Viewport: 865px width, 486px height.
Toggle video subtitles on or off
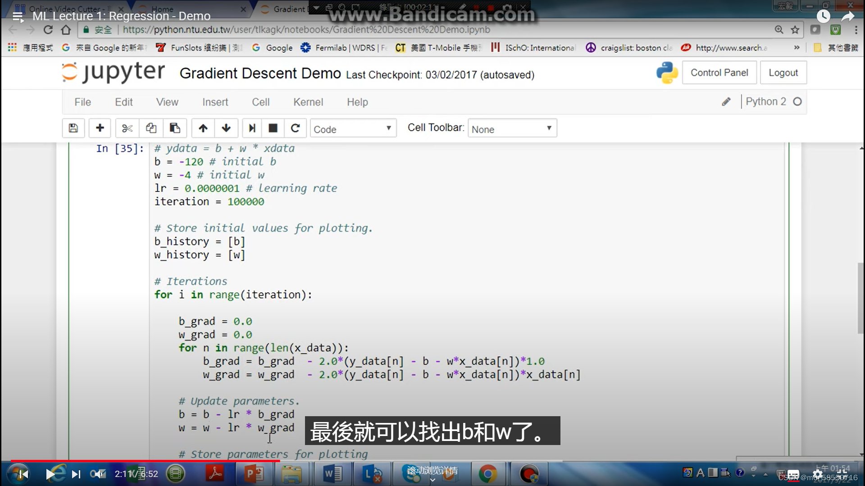coord(793,474)
